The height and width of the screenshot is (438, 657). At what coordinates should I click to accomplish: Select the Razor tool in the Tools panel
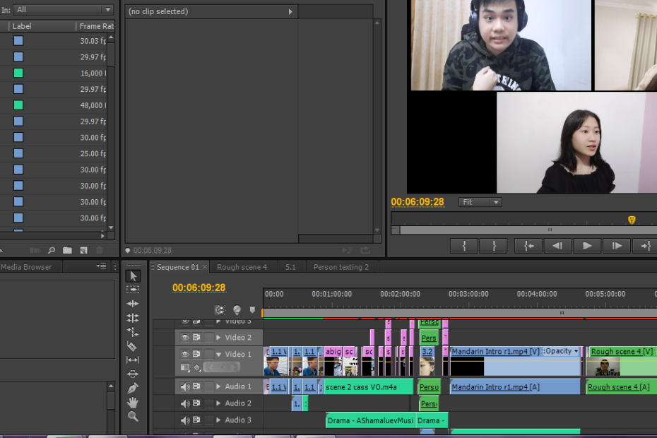point(133,346)
